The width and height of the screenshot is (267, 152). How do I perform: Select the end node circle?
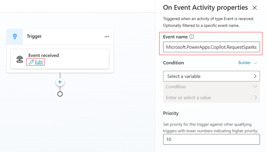point(60,94)
